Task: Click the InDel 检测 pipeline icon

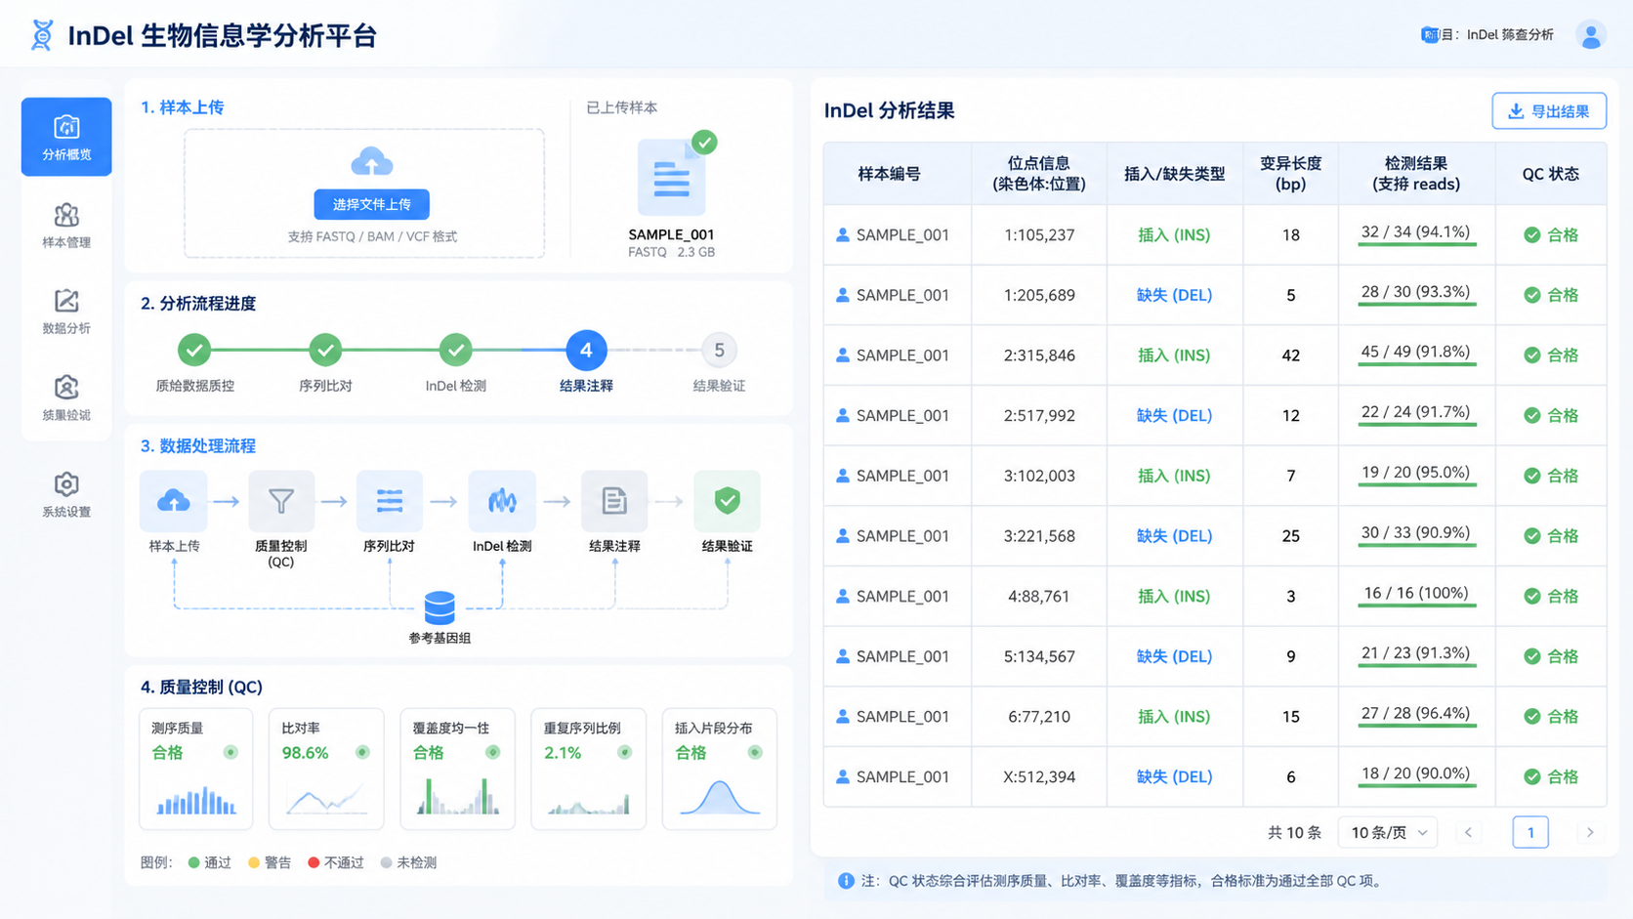Action: click(x=502, y=501)
